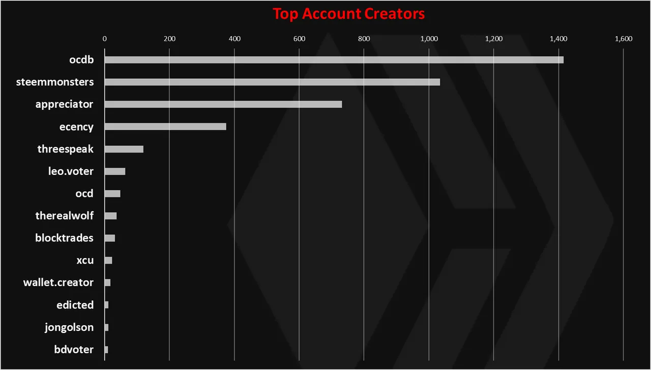Click the therealwolf label
The width and height of the screenshot is (651, 370).
click(65, 216)
